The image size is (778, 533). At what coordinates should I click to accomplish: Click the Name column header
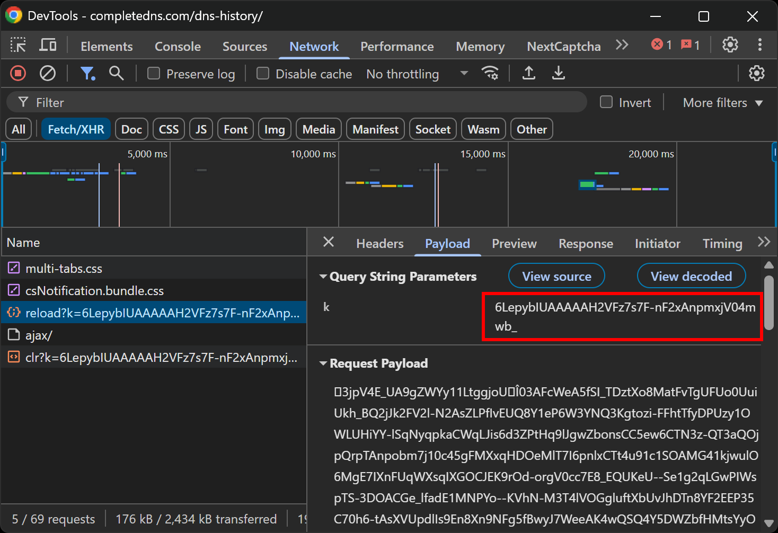(154, 242)
